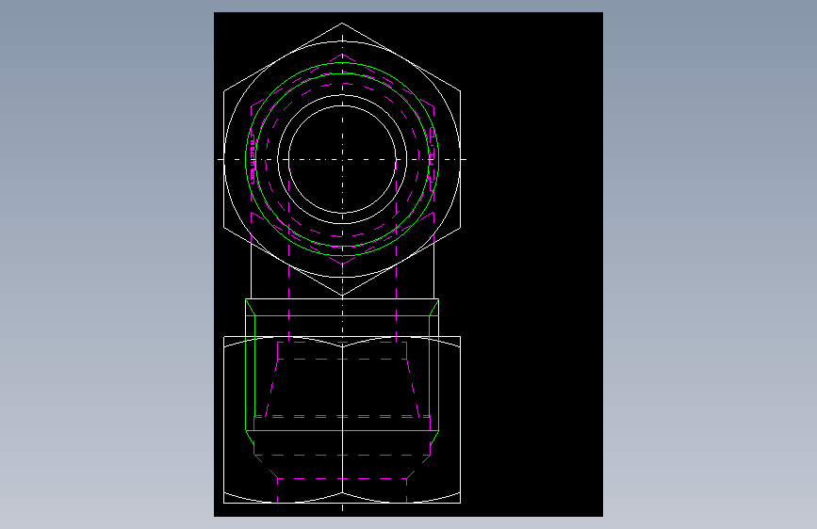Viewport: 817px width, 529px height.
Task: Click the CAD drawing preview image
Action: click(x=408, y=264)
